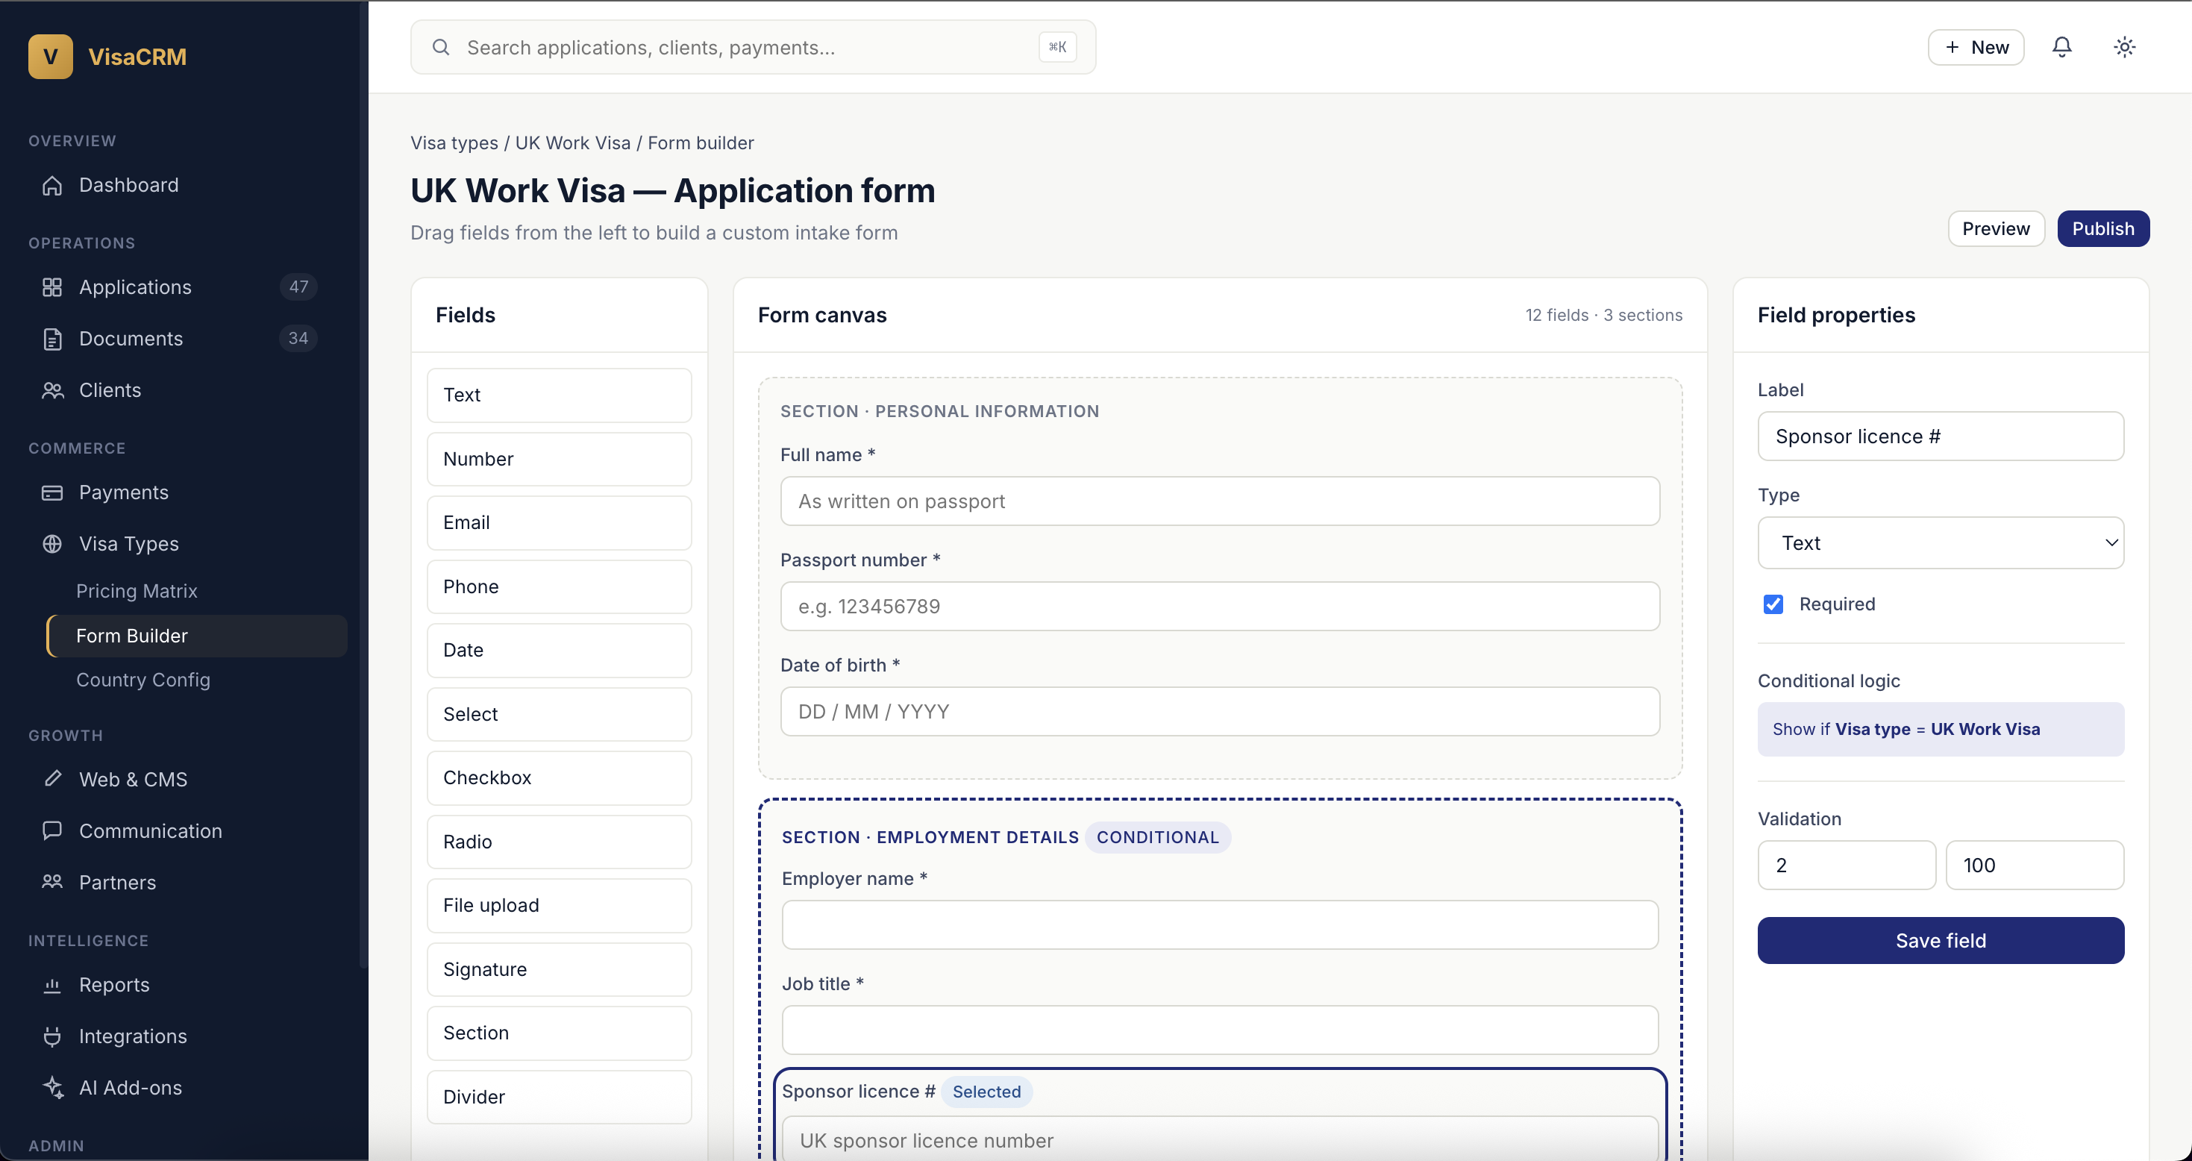This screenshot has width=2192, height=1161.
Task: Open Country Config in the sidebar
Action: [x=143, y=680]
